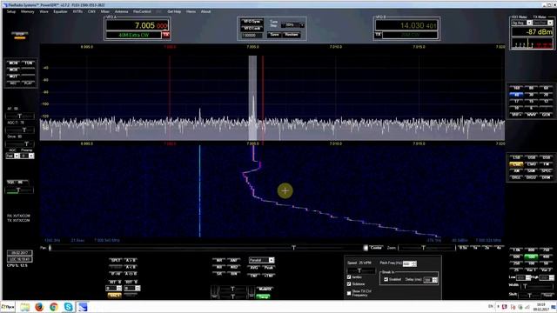Viewport: 557px width, 313px height.
Task: Toggle the TUN tune button
Action: (x=29, y=63)
